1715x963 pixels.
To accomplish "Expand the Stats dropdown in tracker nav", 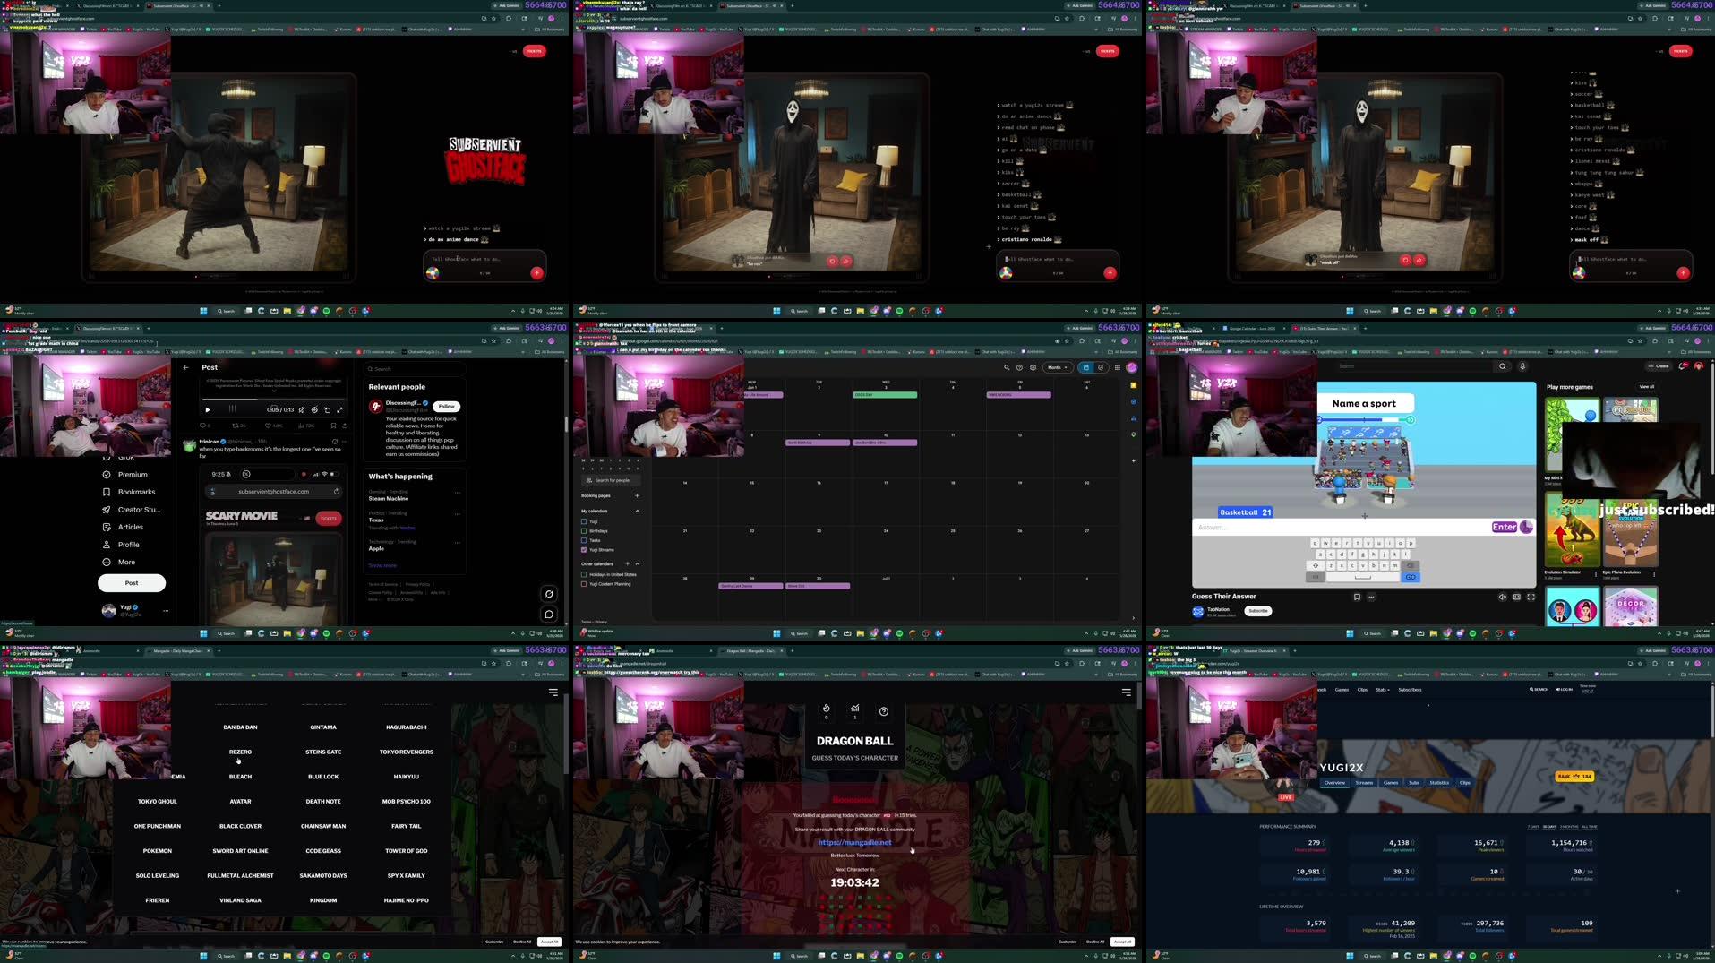I will pos(1383,690).
